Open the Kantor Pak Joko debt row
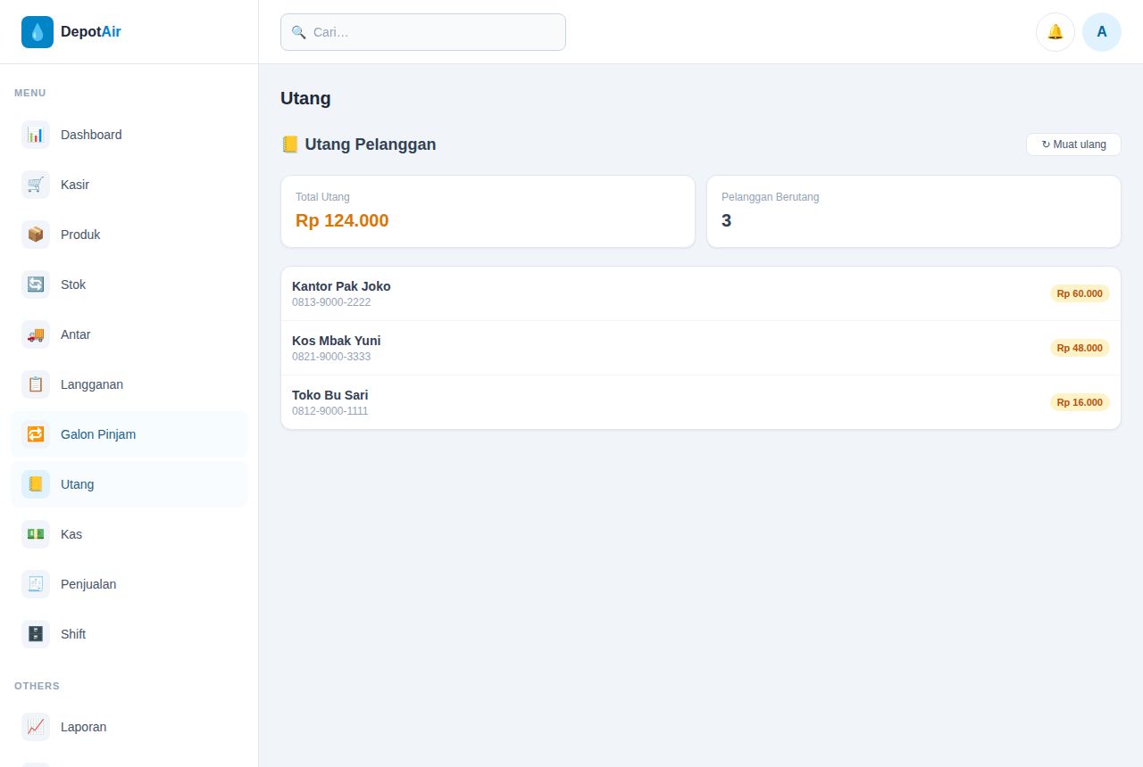Screen dimensions: 1143x767 (701, 293)
